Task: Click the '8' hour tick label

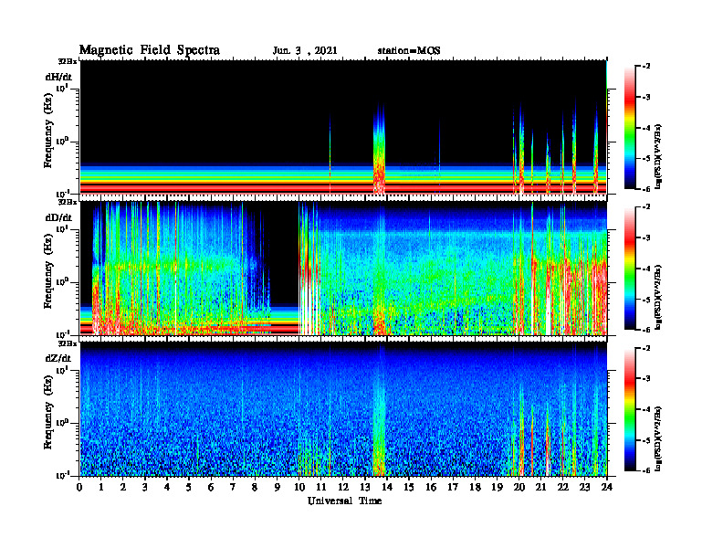Action: click(x=255, y=488)
